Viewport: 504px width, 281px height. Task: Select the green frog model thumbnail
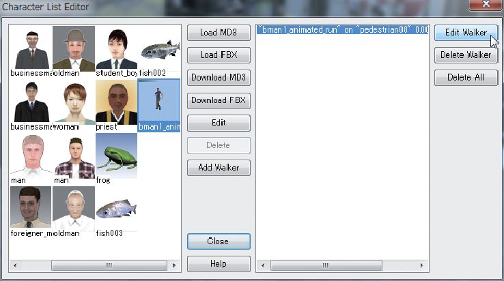click(x=116, y=156)
